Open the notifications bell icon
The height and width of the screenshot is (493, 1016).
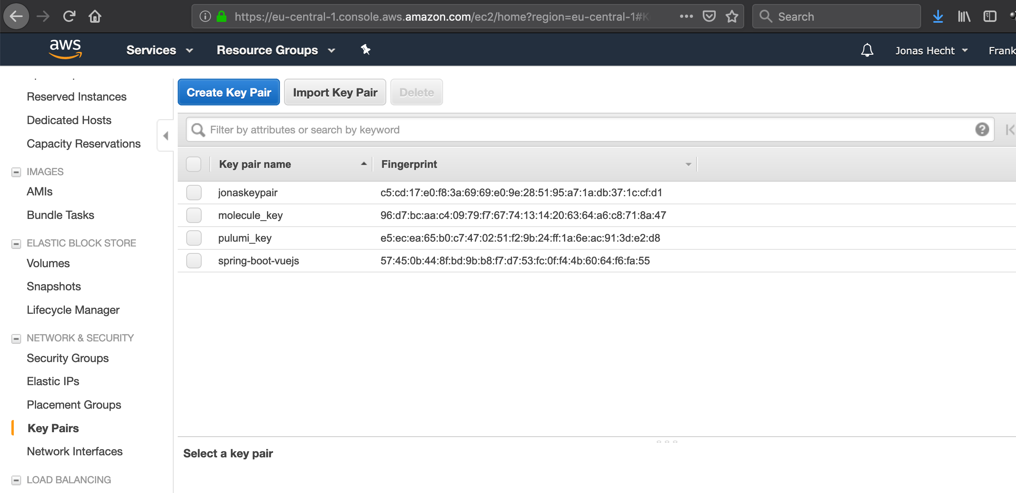[x=867, y=50]
